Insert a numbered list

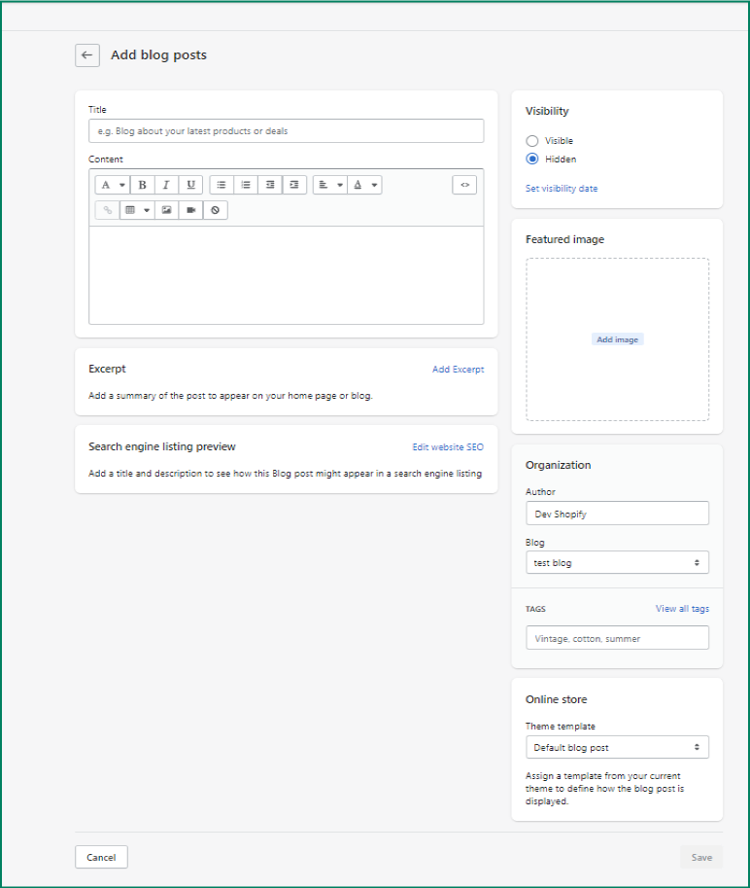246,185
